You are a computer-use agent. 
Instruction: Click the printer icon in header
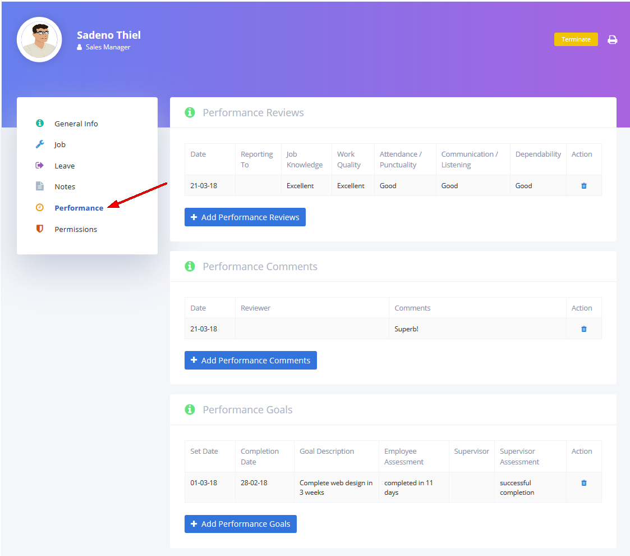[612, 39]
